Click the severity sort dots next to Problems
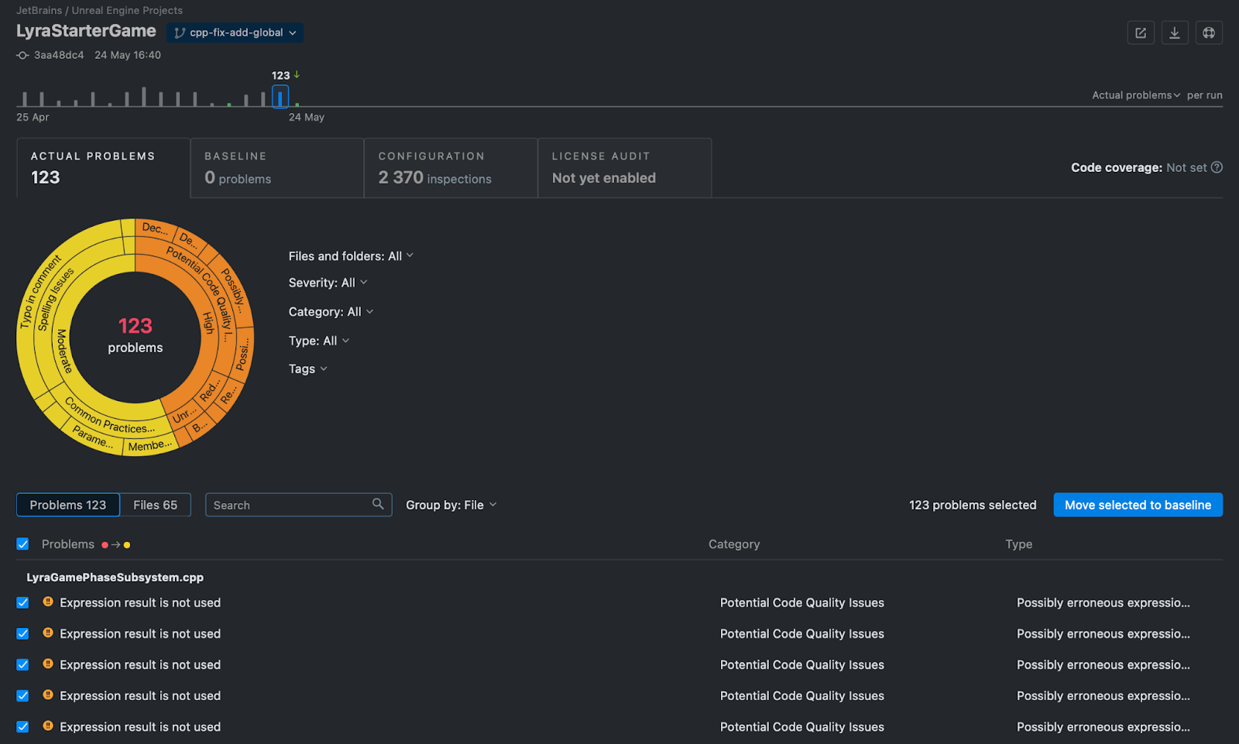The image size is (1239, 744). pyautogui.click(x=116, y=545)
